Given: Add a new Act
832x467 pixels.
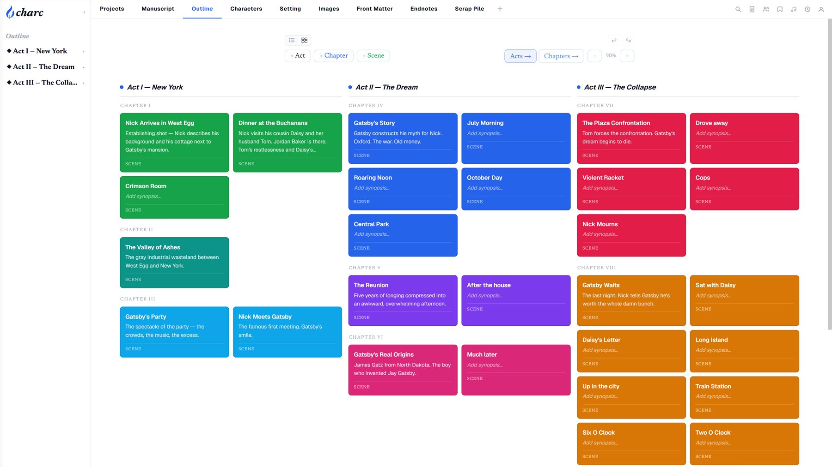Looking at the screenshot, I should [x=298, y=56].
